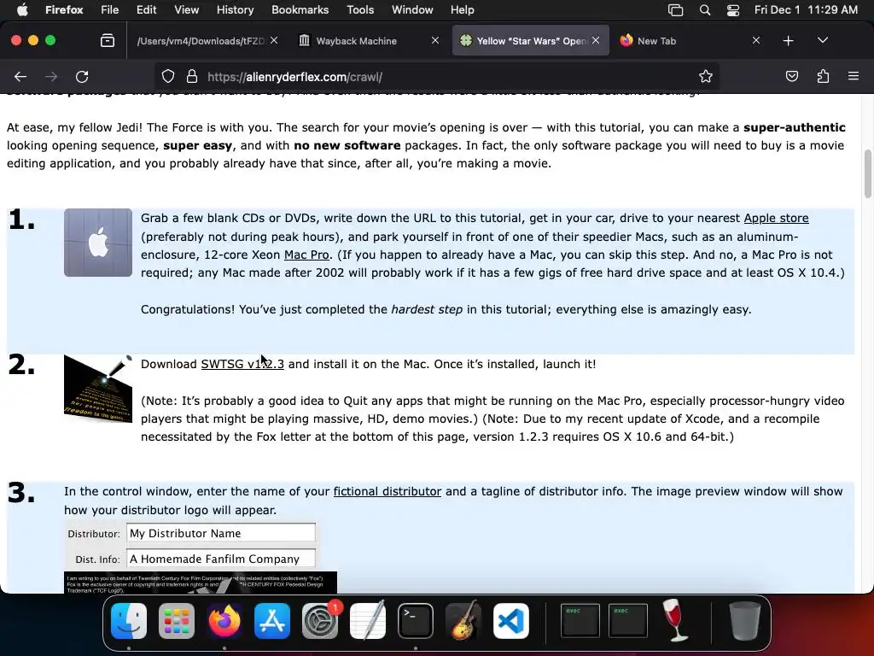Open the Window menu

pyautogui.click(x=412, y=9)
